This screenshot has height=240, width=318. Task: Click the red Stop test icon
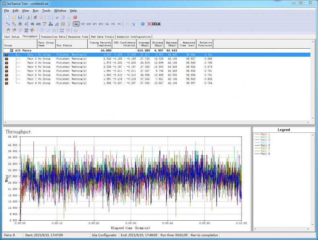pos(41,17)
